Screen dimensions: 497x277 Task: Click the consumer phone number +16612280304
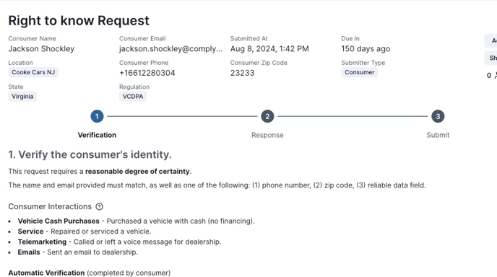coord(147,73)
